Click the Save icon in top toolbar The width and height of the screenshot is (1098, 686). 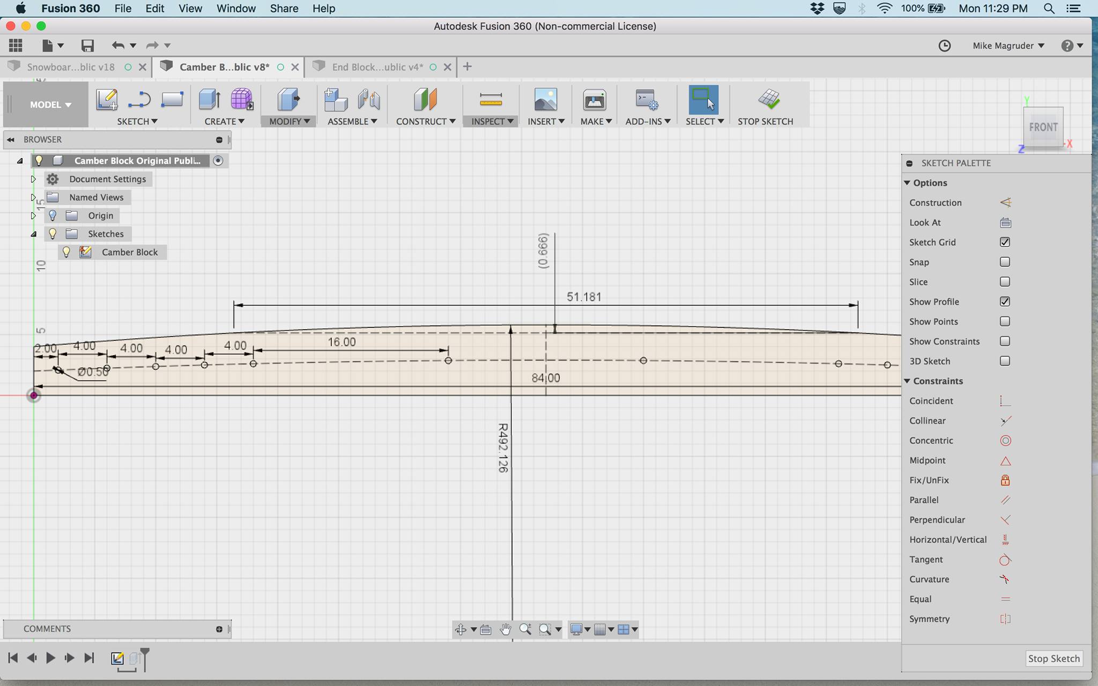point(87,46)
